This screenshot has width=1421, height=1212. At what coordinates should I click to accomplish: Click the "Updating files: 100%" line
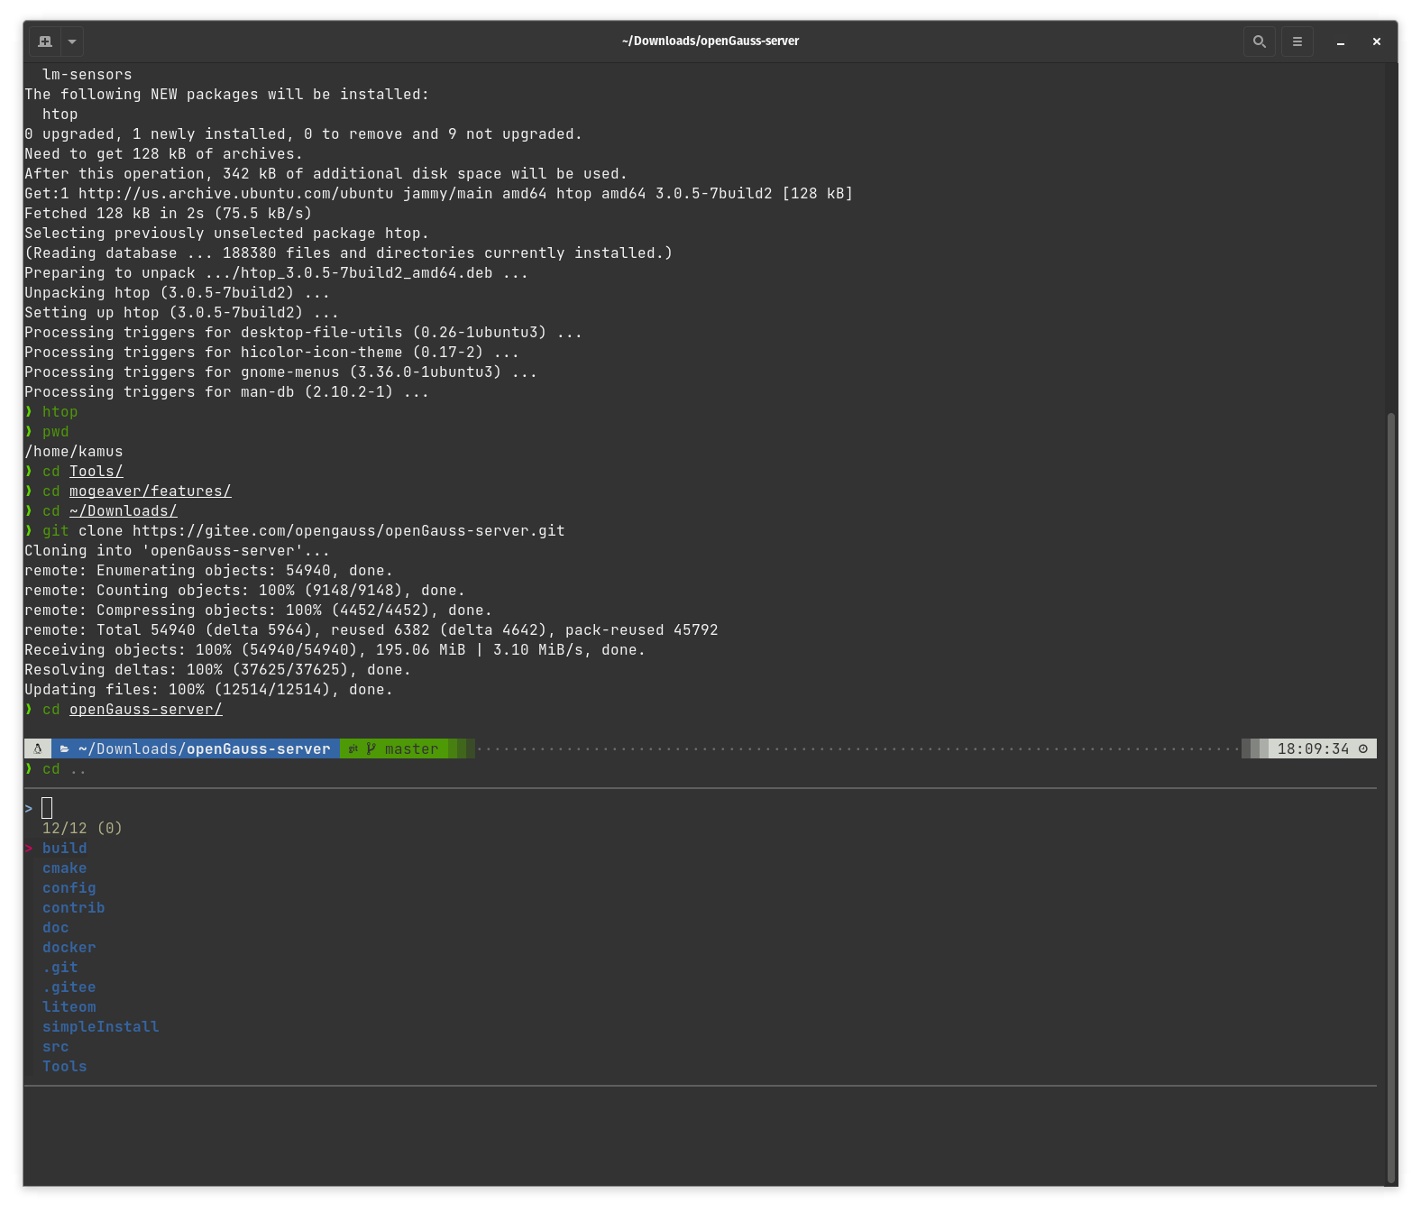pyautogui.click(x=209, y=690)
